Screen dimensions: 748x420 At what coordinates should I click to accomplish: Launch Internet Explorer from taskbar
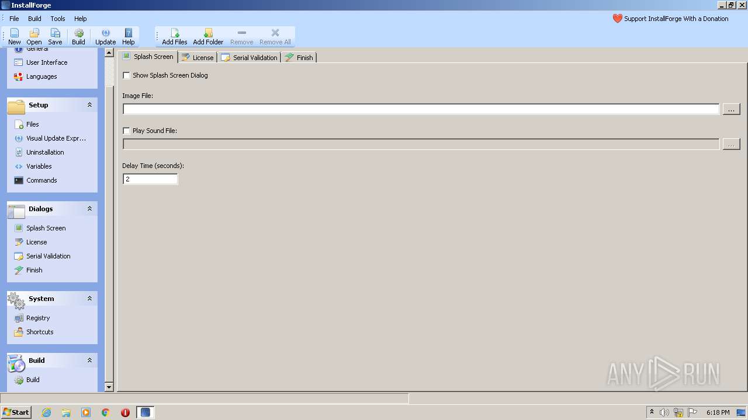click(46, 412)
